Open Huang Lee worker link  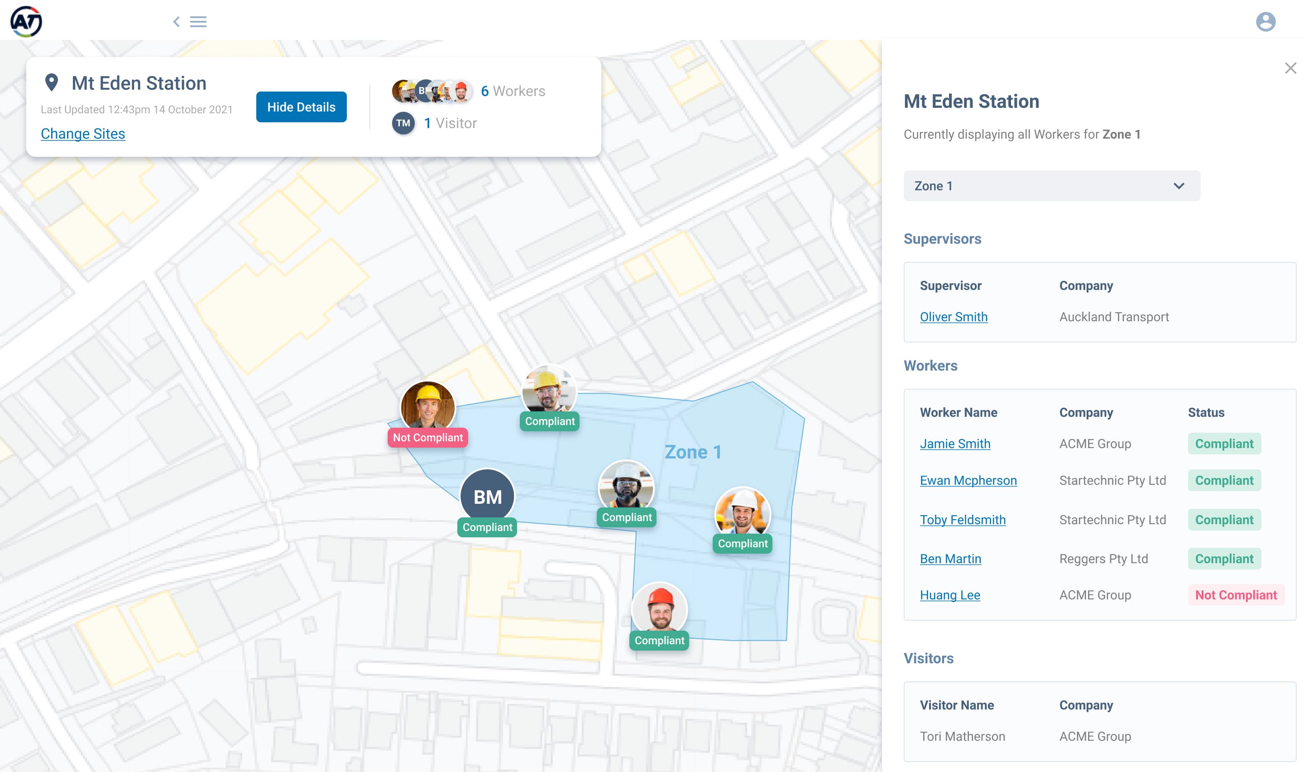949,595
